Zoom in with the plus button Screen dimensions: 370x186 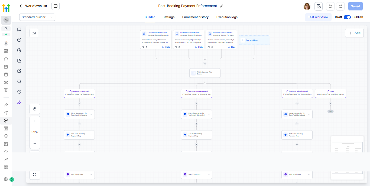(35, 121)
